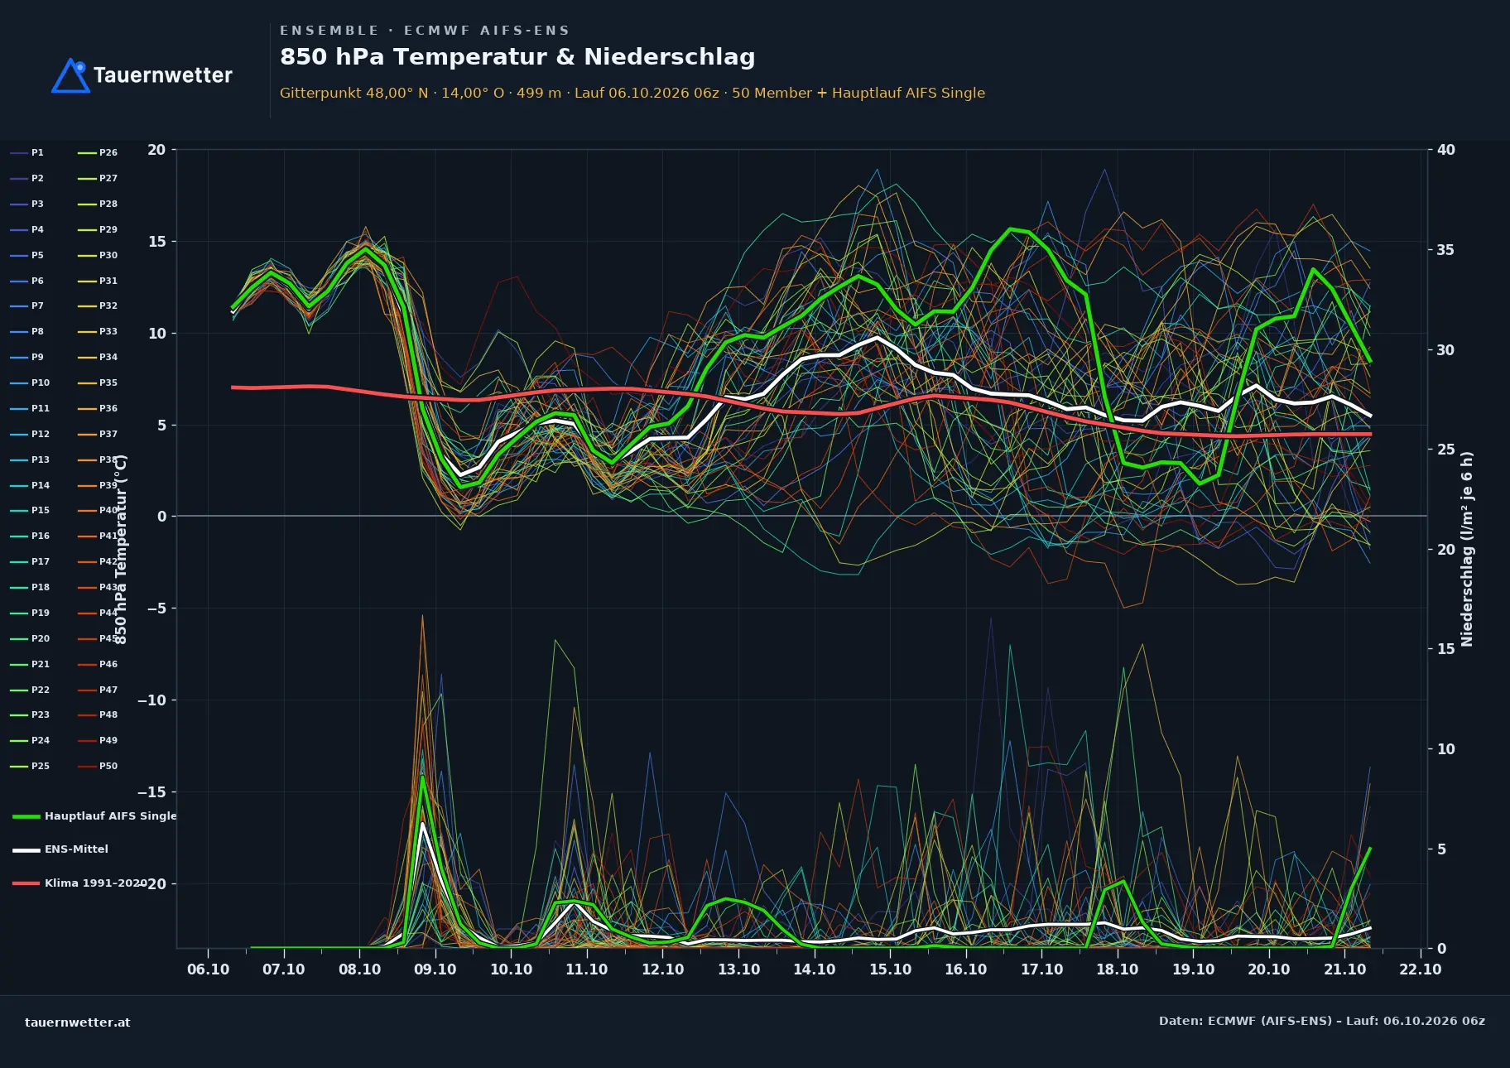Click legend entry P50
This screenshot has height=1068, width=1510.
pyautogui.click(x=98, y=766)
